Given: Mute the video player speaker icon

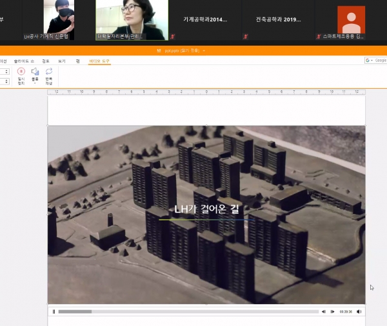Looking at the screenshot, I should coord(359,311).
